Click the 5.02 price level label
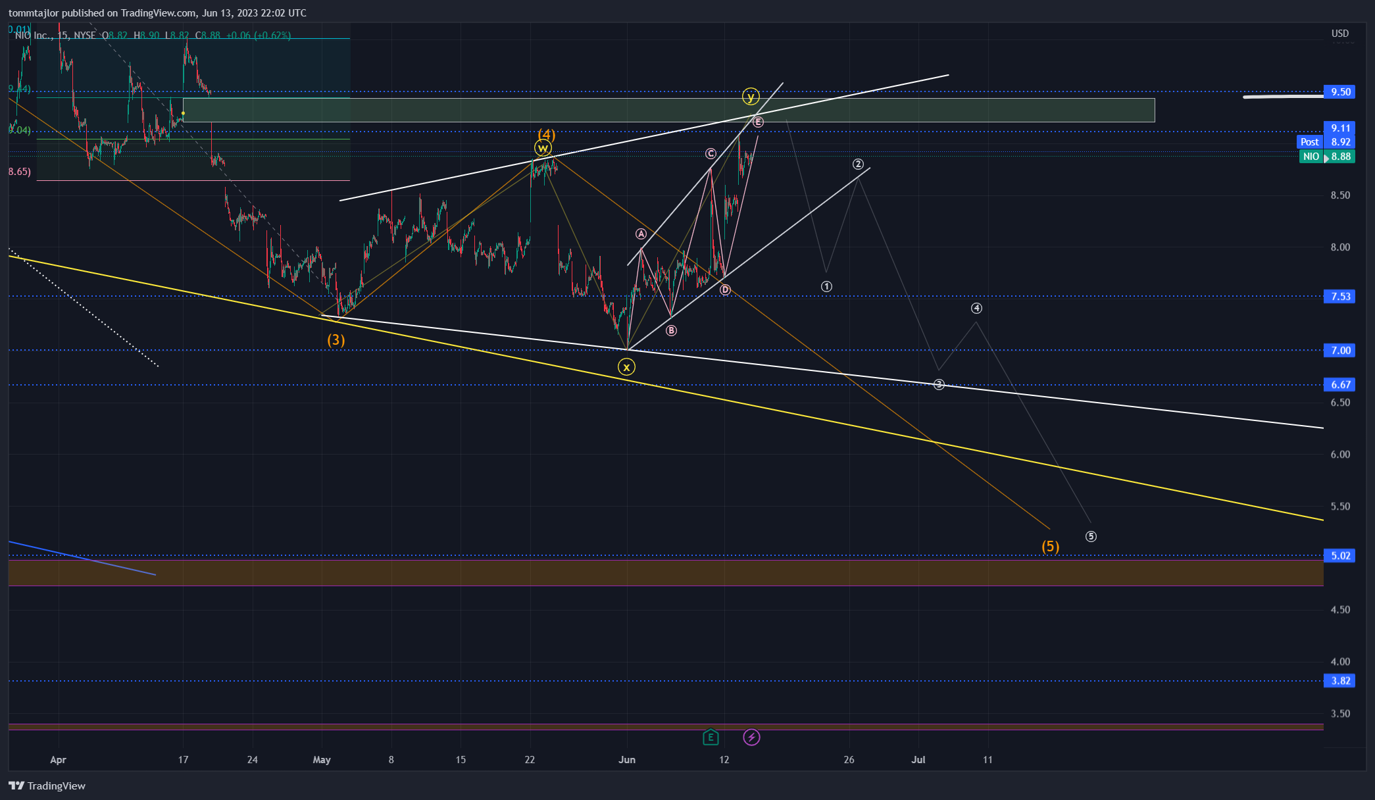The width and height of the screenshot is (1375, 800). [1339, 555]
